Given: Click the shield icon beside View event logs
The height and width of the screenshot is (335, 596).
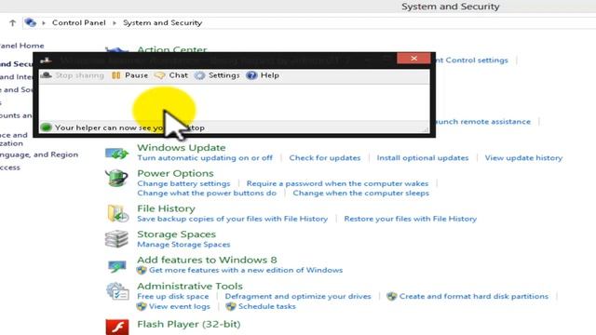Looking at the screenshot, I should [142, 306].
